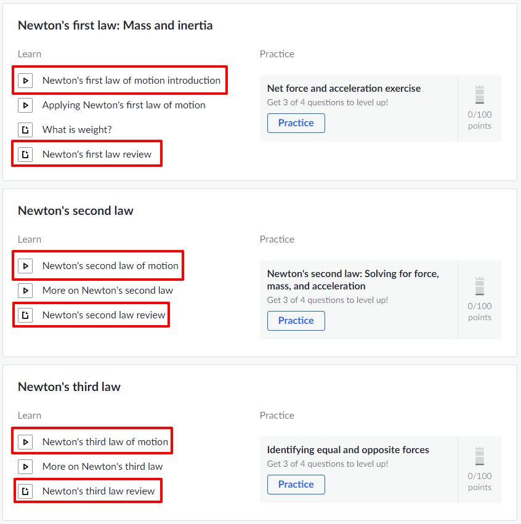Viewport: 521px width, 524px height.
Task: Open the "What is weight?" article icon
Action: (x=25, y=130)
